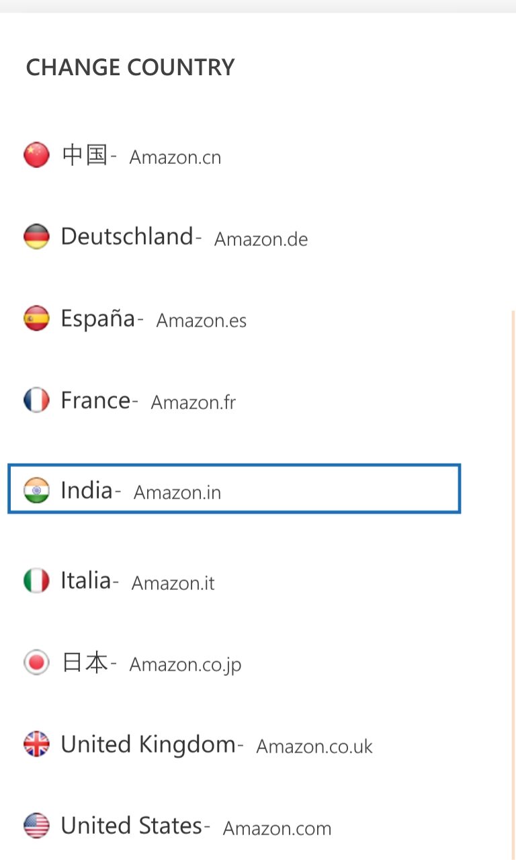This screenshot has width=516, height=860.
Task: Open the Amazon.cn link
Action: 175,157
